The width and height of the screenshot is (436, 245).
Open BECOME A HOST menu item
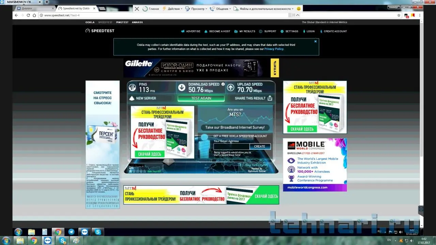click(217, 31)
